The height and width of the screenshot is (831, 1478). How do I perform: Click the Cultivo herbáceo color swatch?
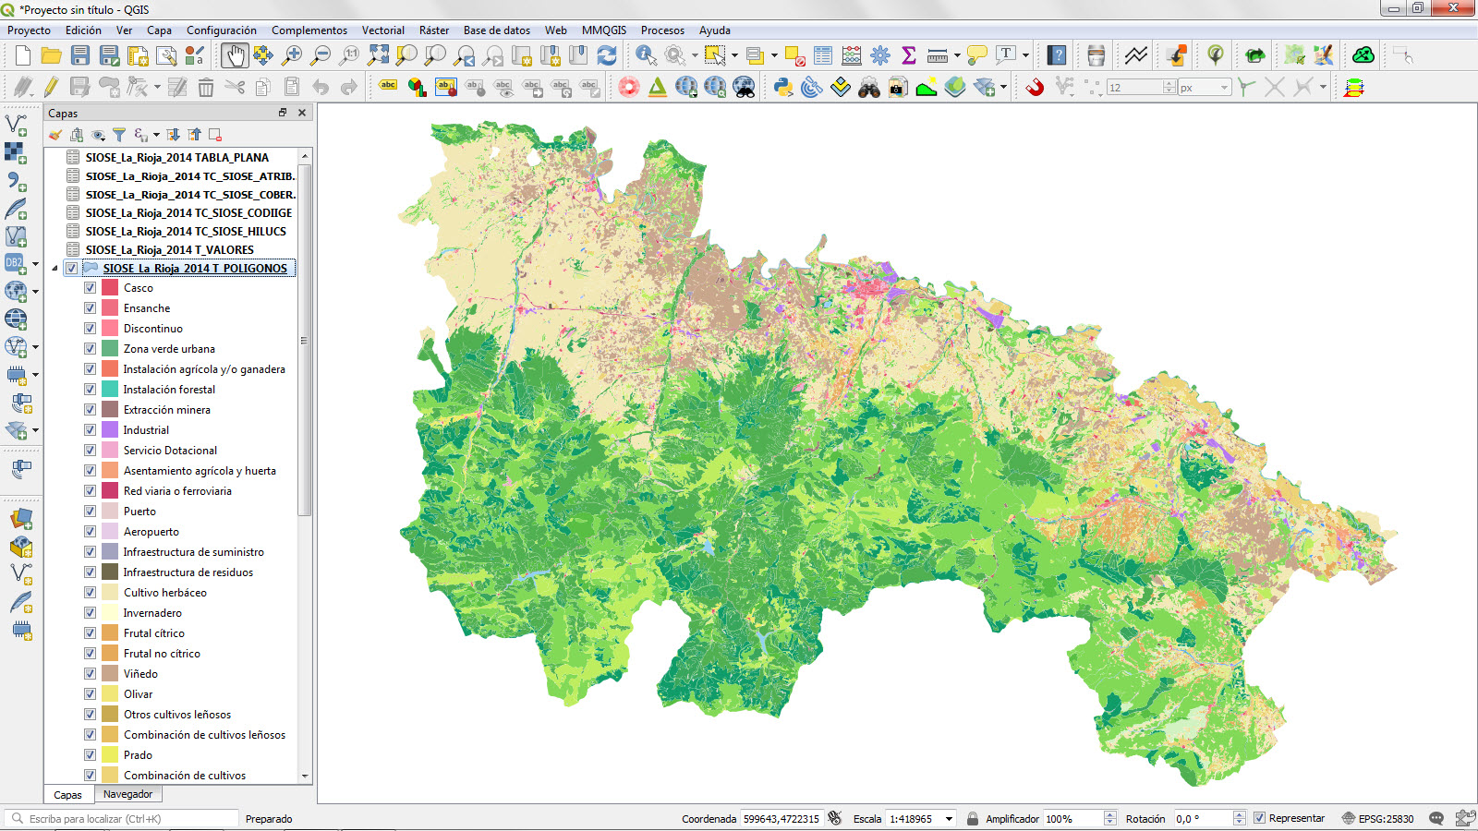coord(110,593)
